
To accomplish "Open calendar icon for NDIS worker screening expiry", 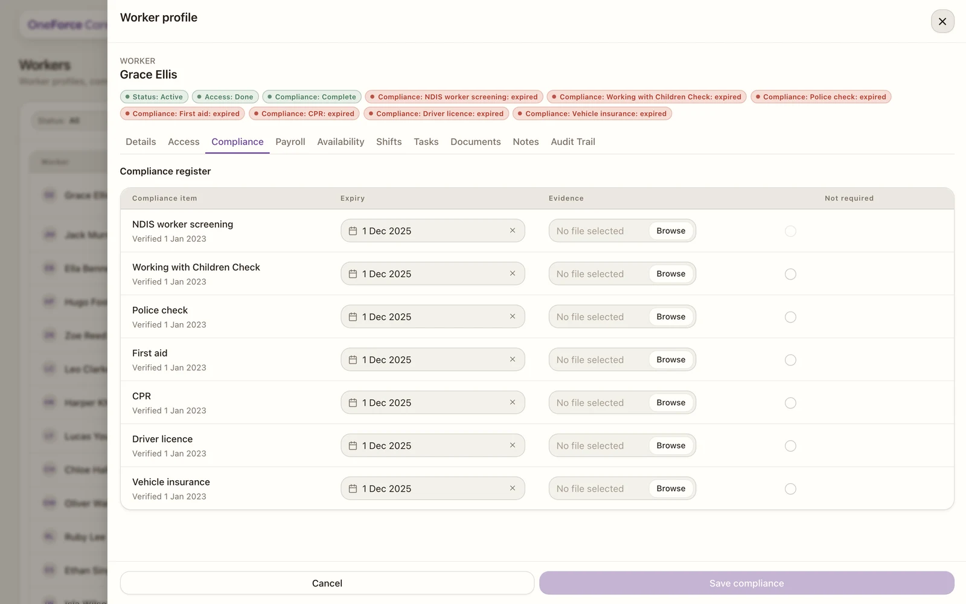I will (353, 231).
